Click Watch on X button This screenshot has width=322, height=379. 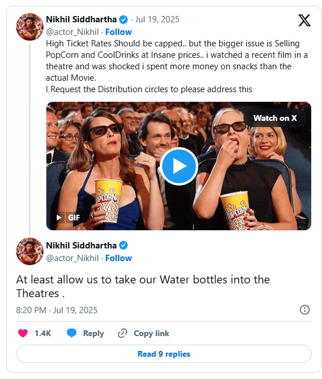pyautogui.click(x=275, y=118)
